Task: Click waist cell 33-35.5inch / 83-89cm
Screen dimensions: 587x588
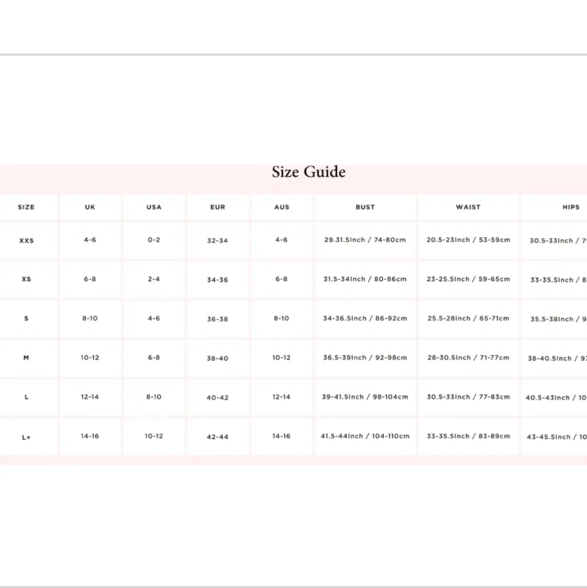Action: pyautogui.click(x=468, y=436)
